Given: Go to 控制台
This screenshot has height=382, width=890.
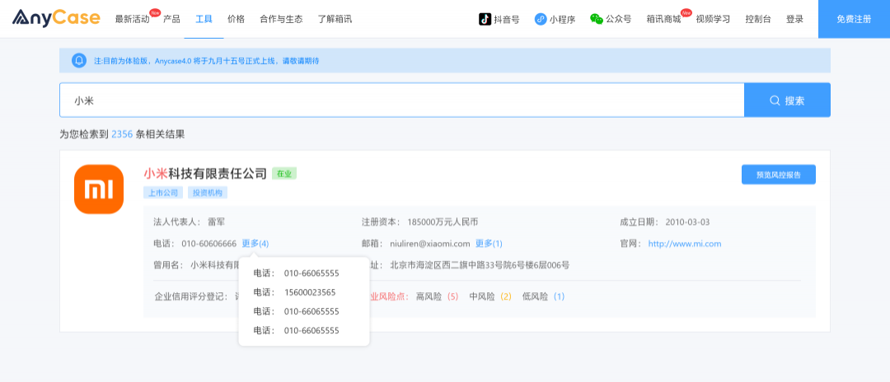Looking at the screenshot, I should click(758, 19).
